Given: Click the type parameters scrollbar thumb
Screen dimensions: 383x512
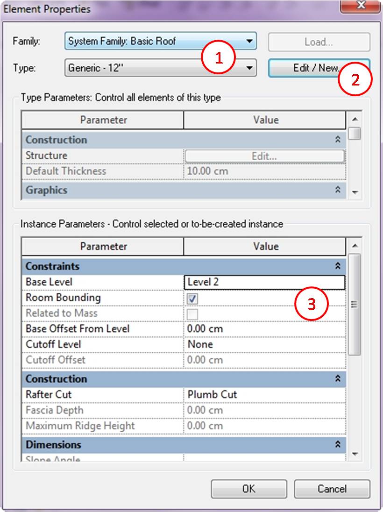Looking at the screenshot, I should (355, 134).
